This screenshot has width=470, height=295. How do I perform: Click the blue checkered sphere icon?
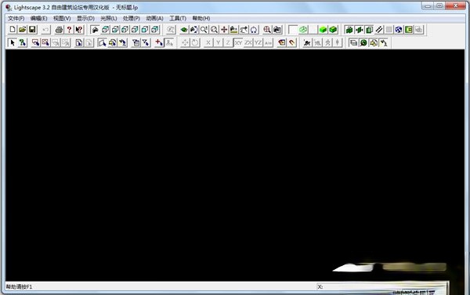coord(399,30)
